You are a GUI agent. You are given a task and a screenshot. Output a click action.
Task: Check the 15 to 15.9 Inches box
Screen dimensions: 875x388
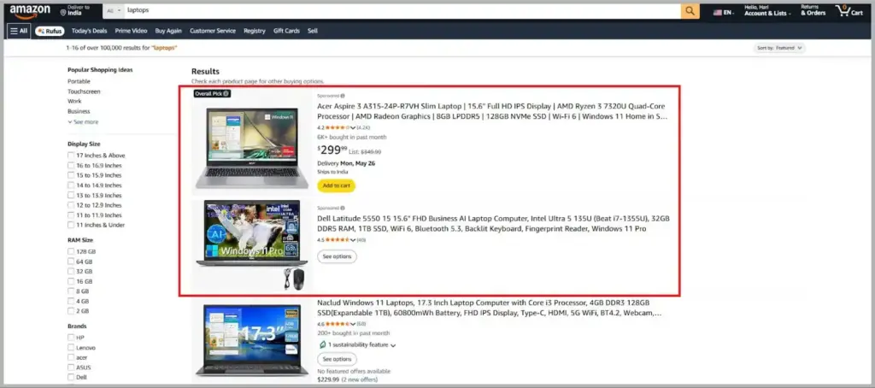[71, 175]
